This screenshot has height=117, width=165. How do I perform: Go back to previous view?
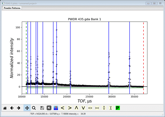coord(12,108)
